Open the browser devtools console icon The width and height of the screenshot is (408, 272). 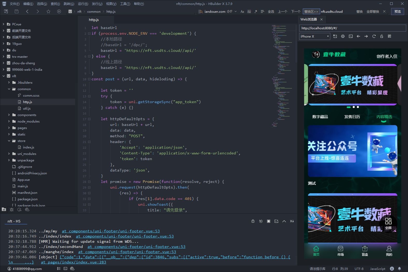coord(351,36)
